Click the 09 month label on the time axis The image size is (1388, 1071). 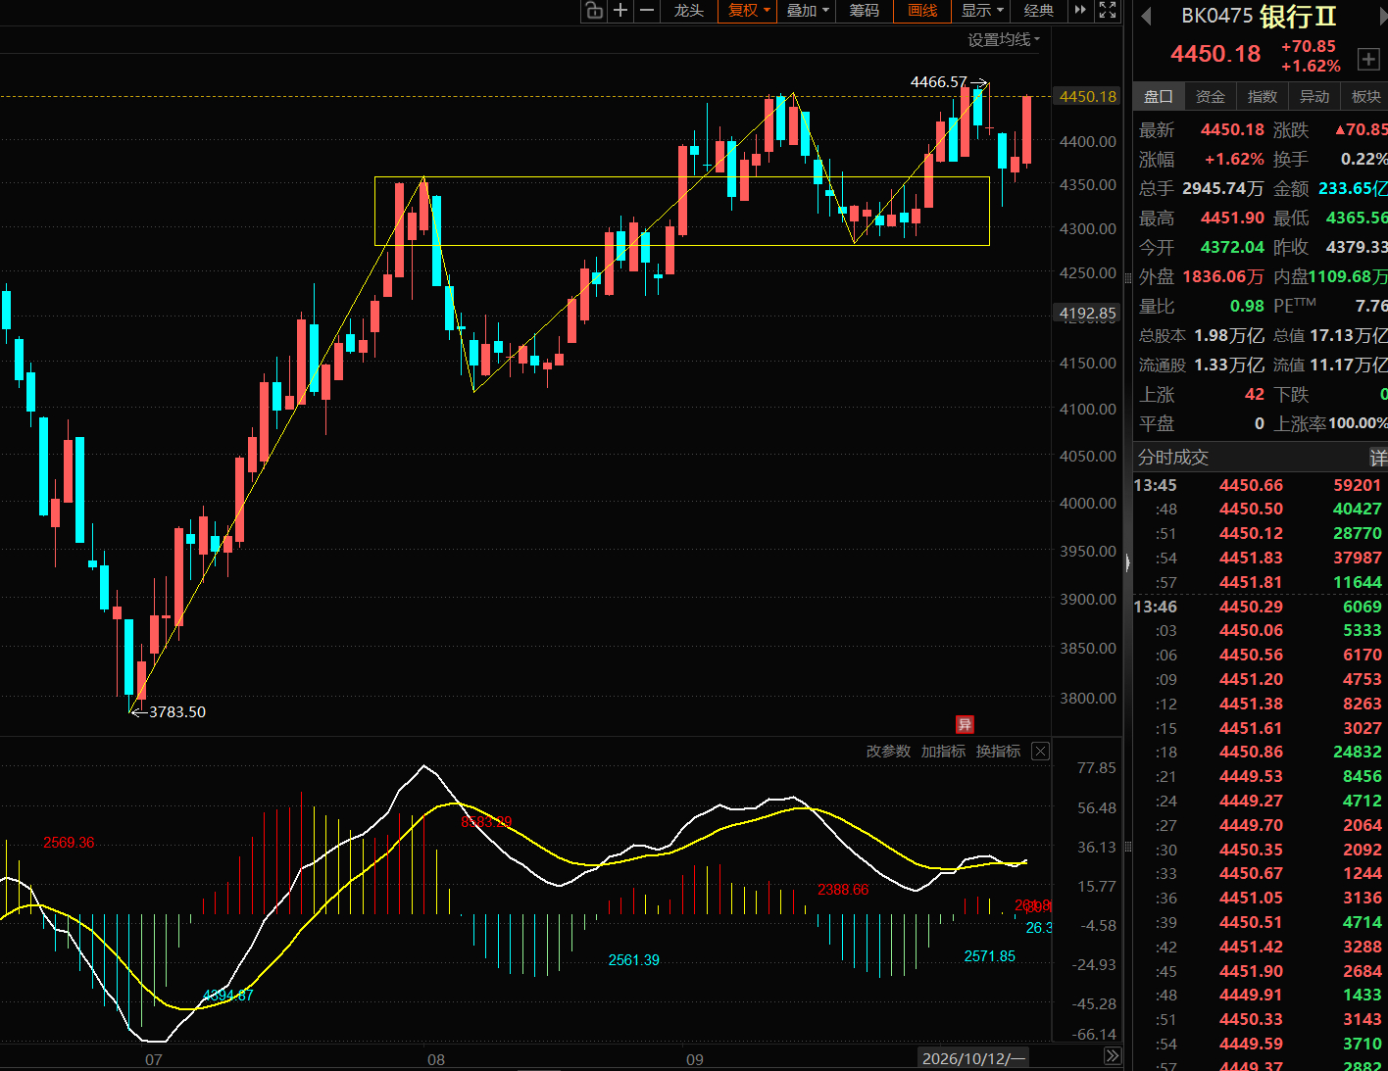point(695,1059)
